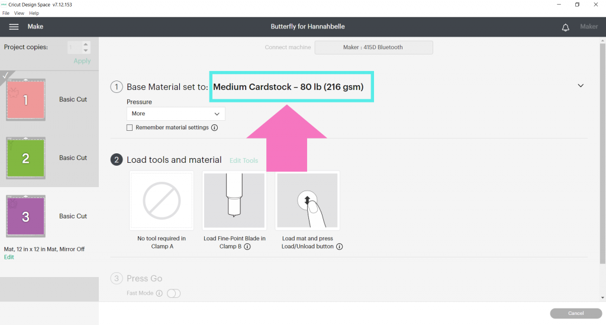Click the No tool required Clamp A image
Screen dimensions: 606x325
(x=162, y=201)
